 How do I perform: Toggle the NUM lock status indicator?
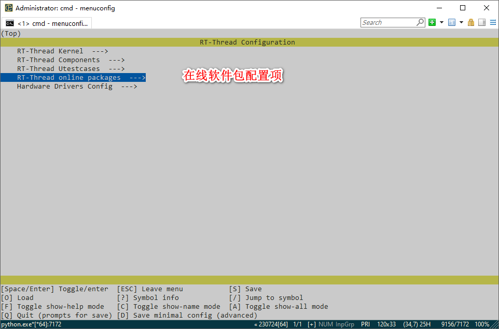tap(326, 324)
